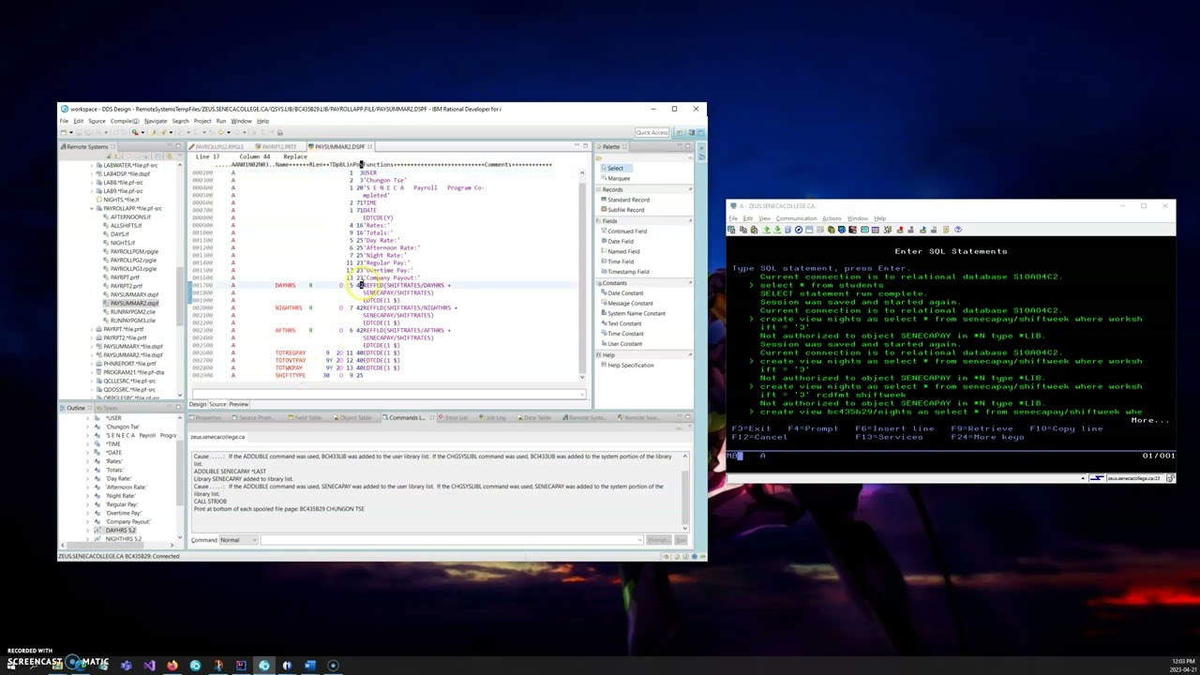Open the Communication menu in the terminal window

pyautogui.click(x=796, y=218)
